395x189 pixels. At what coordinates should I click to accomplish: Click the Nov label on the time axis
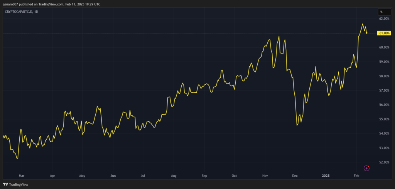[x=265, y=176]
